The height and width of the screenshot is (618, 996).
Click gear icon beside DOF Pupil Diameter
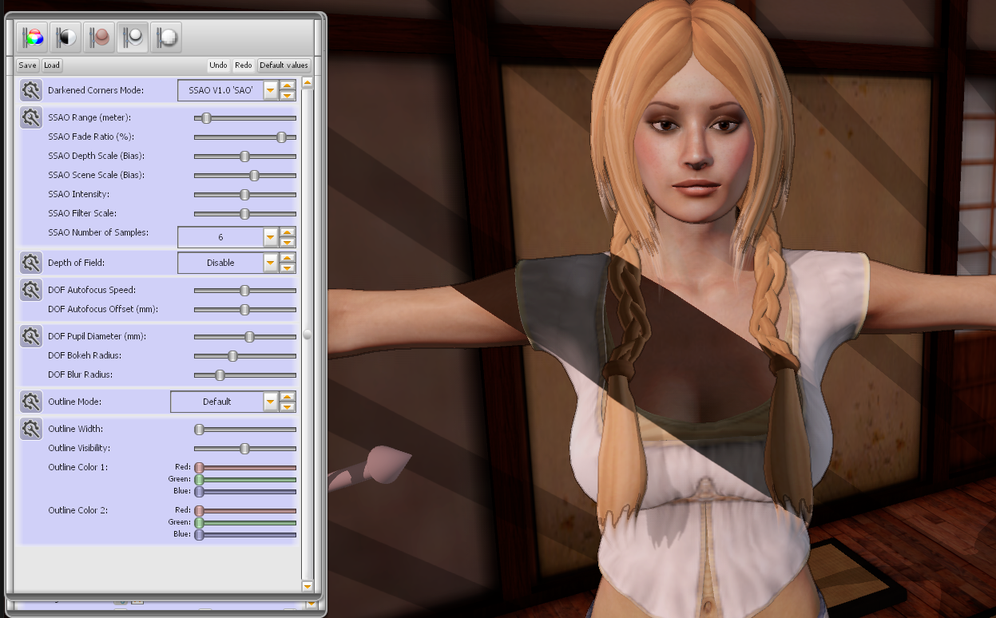pyautogui.click(x=31, y=336)
